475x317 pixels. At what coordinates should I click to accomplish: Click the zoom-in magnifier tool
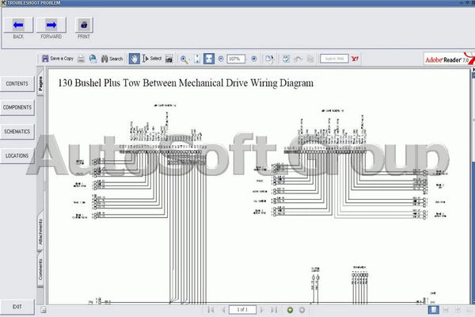184,59
